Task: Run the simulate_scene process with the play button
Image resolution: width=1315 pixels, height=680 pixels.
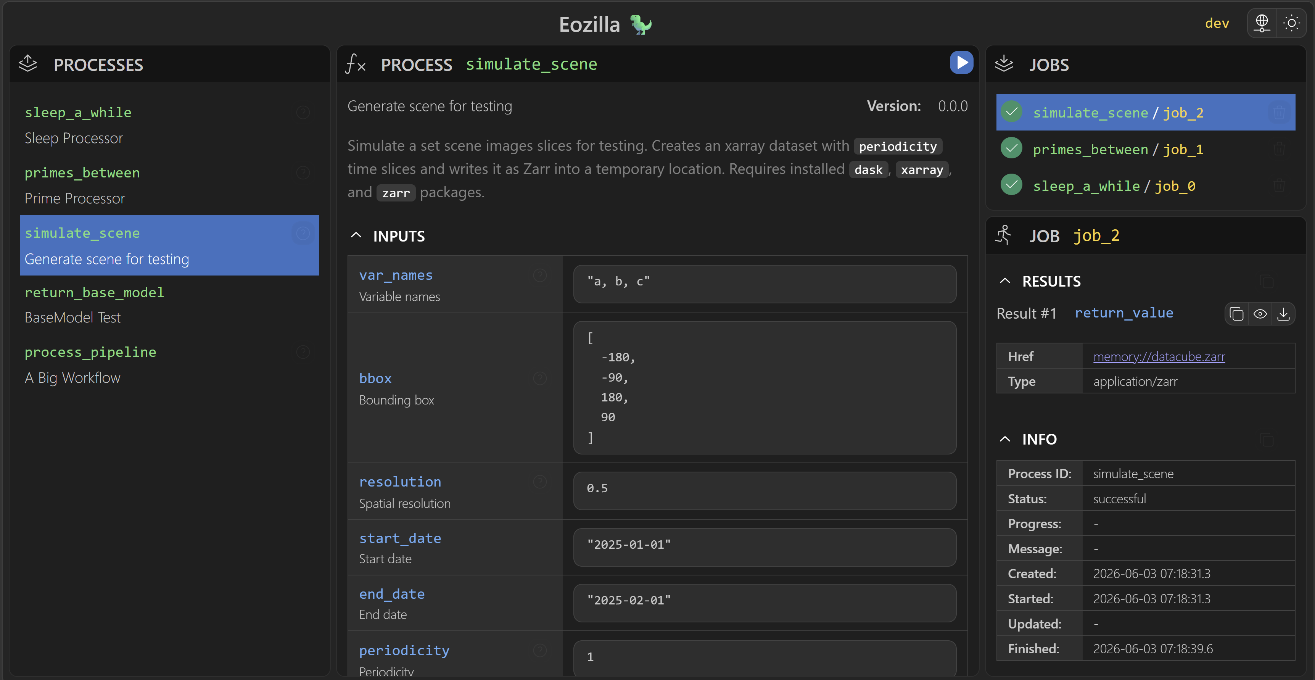Action: point(961,63)
